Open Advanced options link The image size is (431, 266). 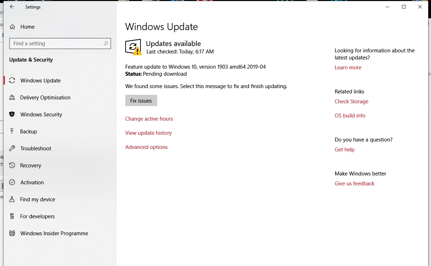coord(146,147)
